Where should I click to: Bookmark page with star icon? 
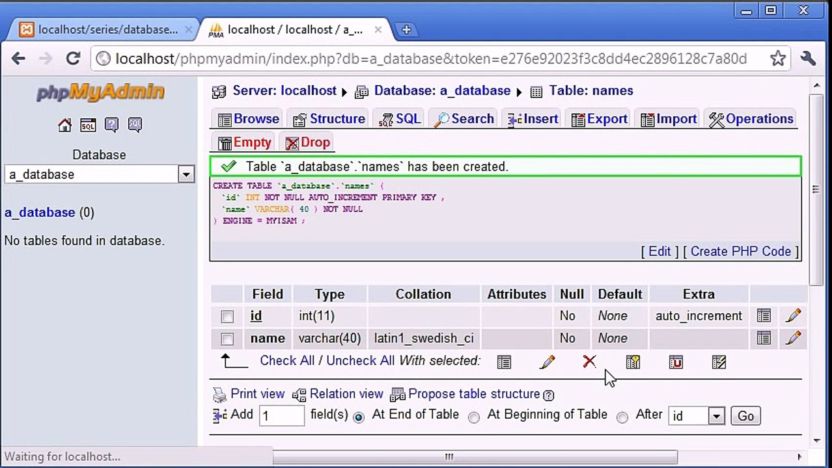pos(777,58)
